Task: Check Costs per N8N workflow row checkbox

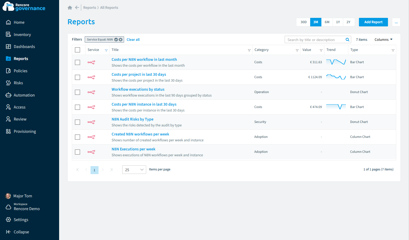Action: coord(77,62)
